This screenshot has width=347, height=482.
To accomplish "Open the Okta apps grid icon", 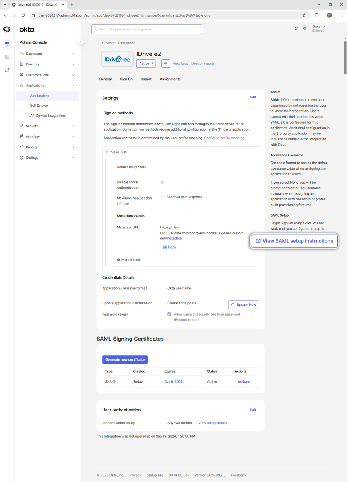I will pyautogui.click(x=305, y=29).
